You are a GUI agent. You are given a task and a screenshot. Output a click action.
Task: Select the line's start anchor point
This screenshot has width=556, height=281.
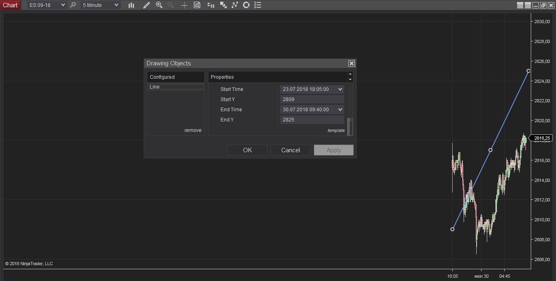coord(453,229)
